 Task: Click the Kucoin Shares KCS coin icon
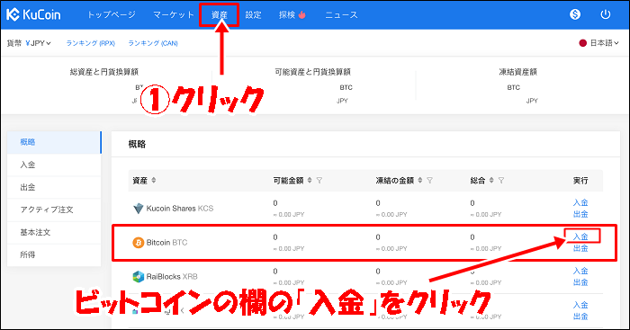(138, 209)
